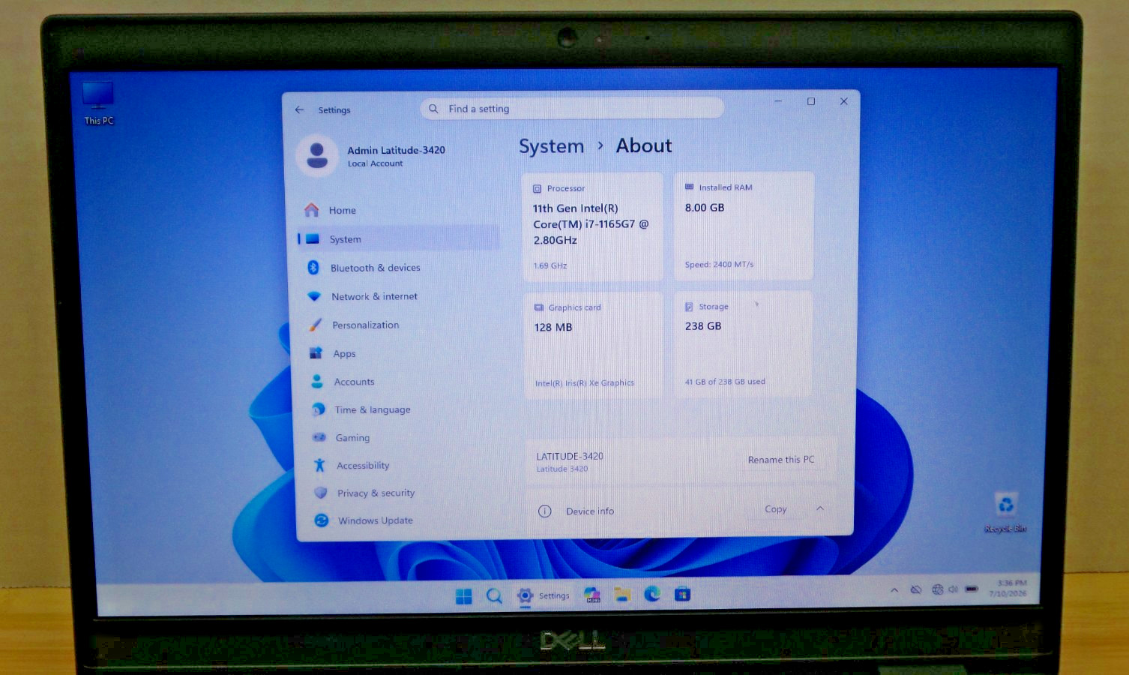Click the network globe tray icon

937,589
